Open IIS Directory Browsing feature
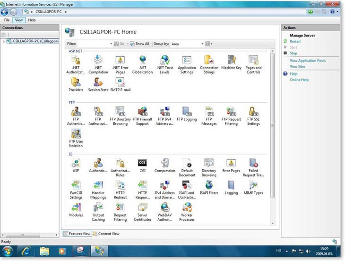The image size is (345, 261). pos(209,167)
